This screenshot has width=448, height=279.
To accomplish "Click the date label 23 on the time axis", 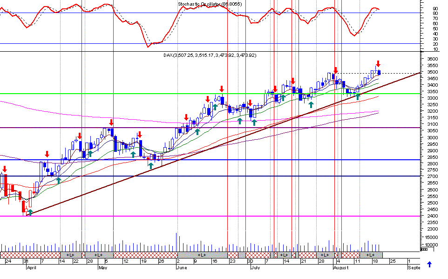I will [232, 261].
